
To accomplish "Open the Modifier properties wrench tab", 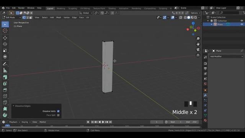I will point(205,95).
